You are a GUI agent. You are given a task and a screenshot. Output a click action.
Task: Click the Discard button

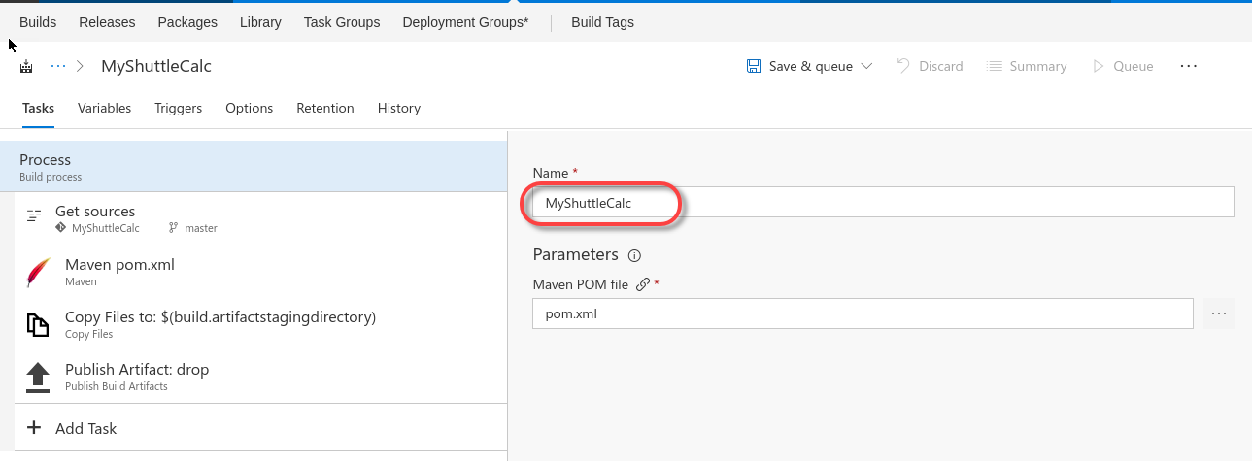click(x=930, y=66)
